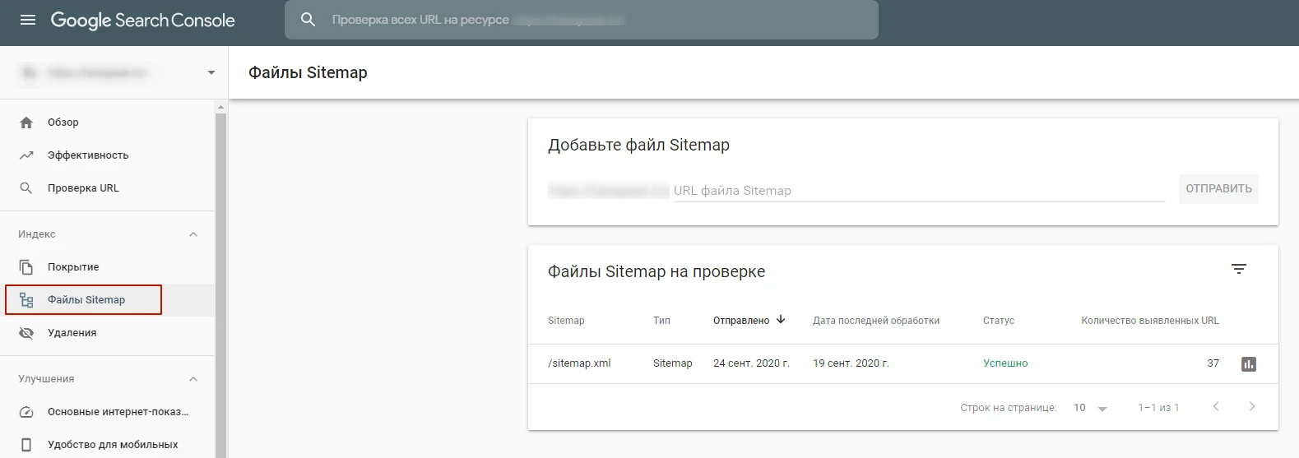Select Файлы Sitemap in the sidebar
Viewport: 1299px width, 458px height.
pos(86,300)
